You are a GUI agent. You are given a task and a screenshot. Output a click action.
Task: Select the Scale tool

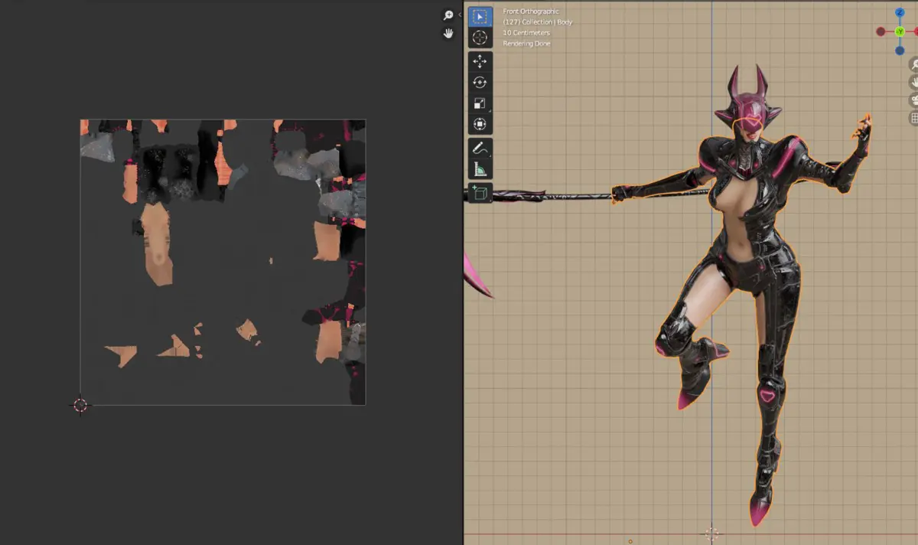click(480, 103)
